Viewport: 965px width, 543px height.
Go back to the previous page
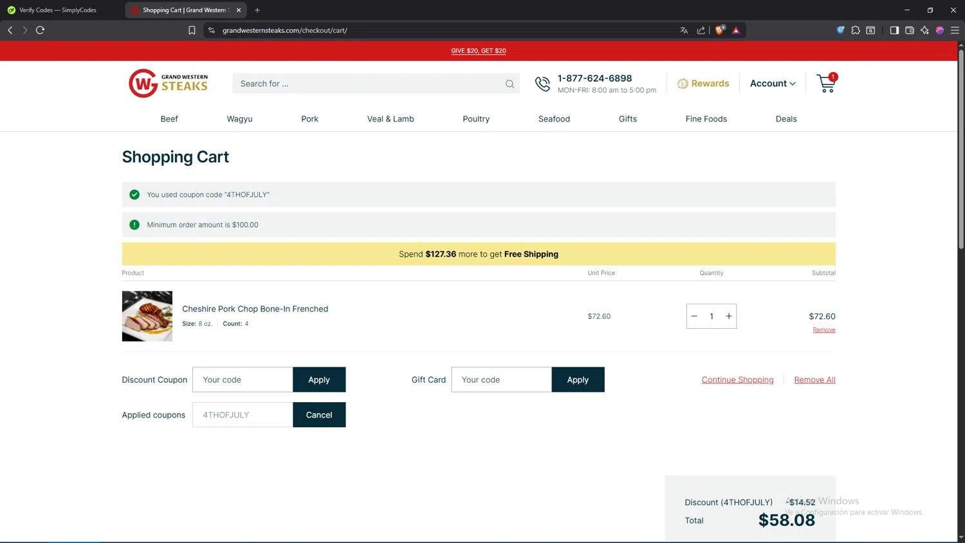(10, 30)
